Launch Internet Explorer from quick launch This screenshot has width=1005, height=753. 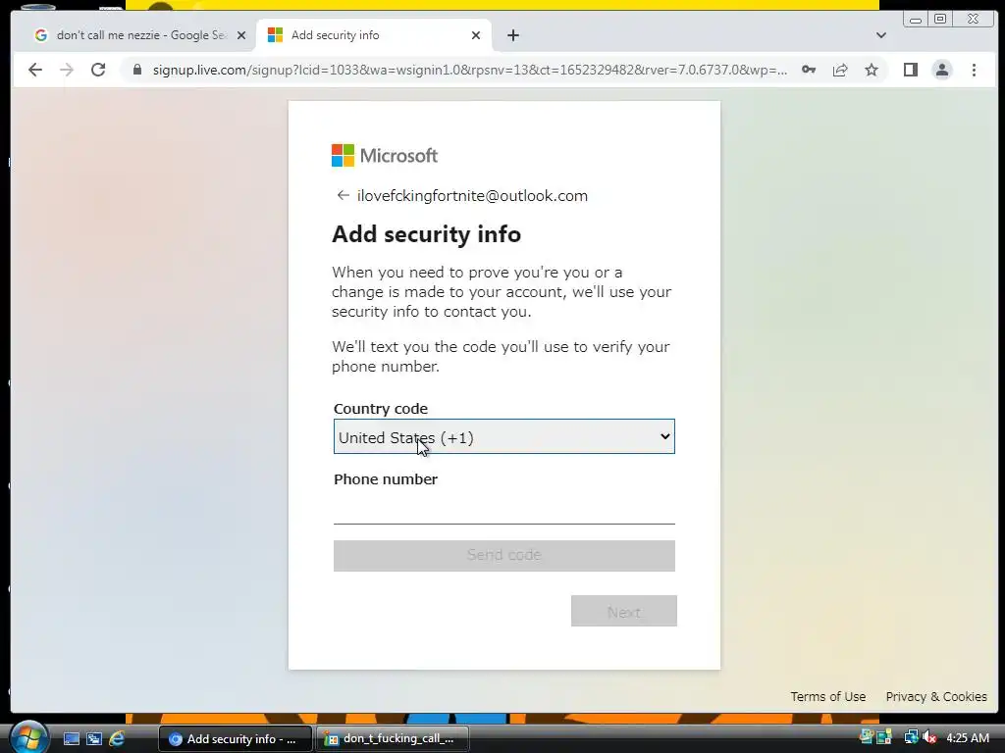(x=117, y=739)
